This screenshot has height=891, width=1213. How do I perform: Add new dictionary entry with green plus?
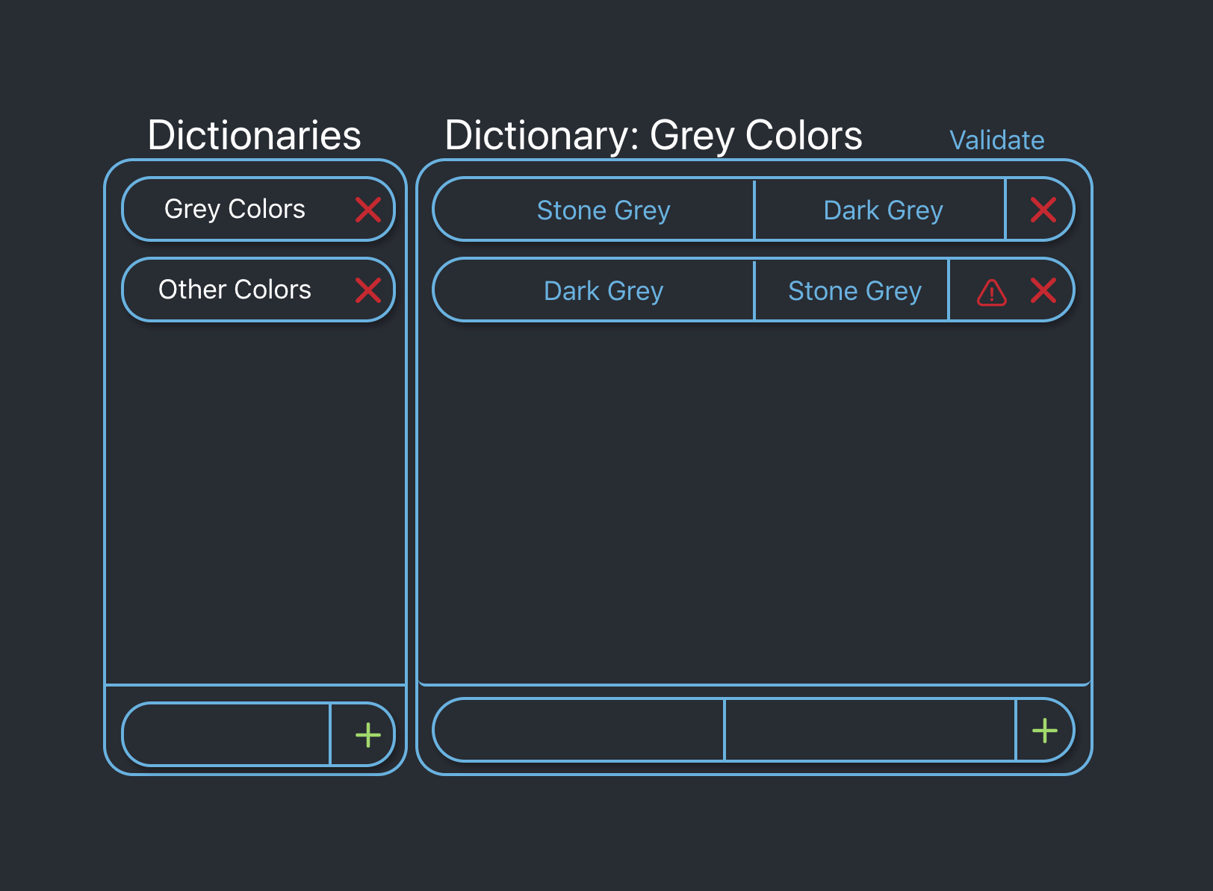(x=1045, y=731)
